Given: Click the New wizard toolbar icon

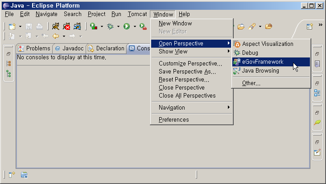Looking at the screenshot, I should (x=12, y=27).
